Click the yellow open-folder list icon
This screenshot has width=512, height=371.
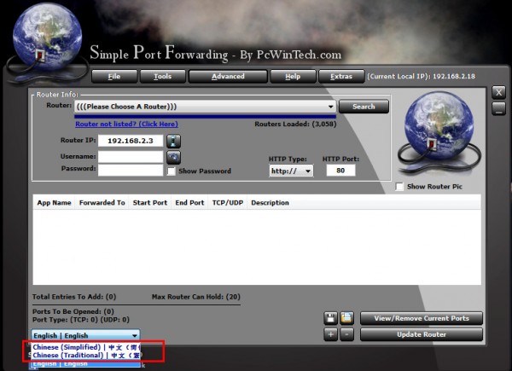click(x=346, y=318)
